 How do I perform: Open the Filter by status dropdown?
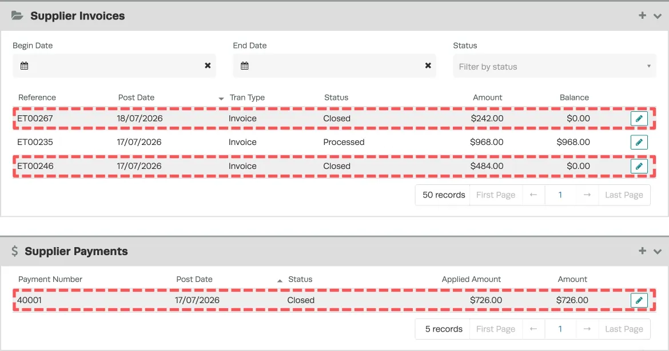555,66
